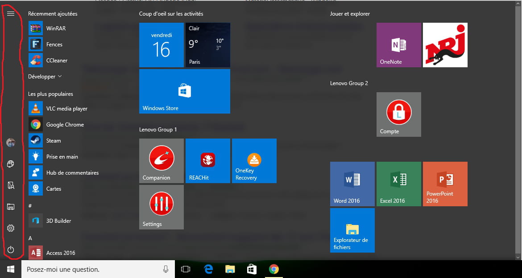The image size is (522, 278).
Task: Jump to letter index via # header
Action: pyautogui.click(x=30, y=206)
